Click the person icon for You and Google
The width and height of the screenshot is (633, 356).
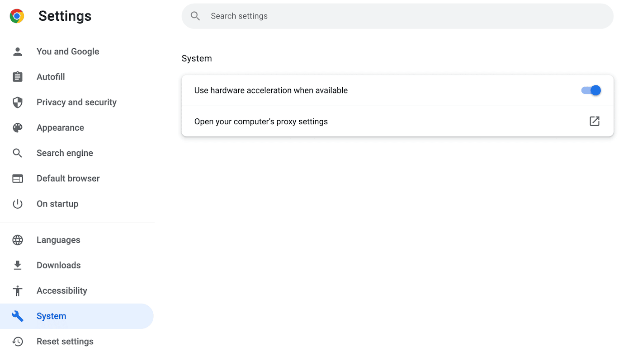(x=18, y=52)
